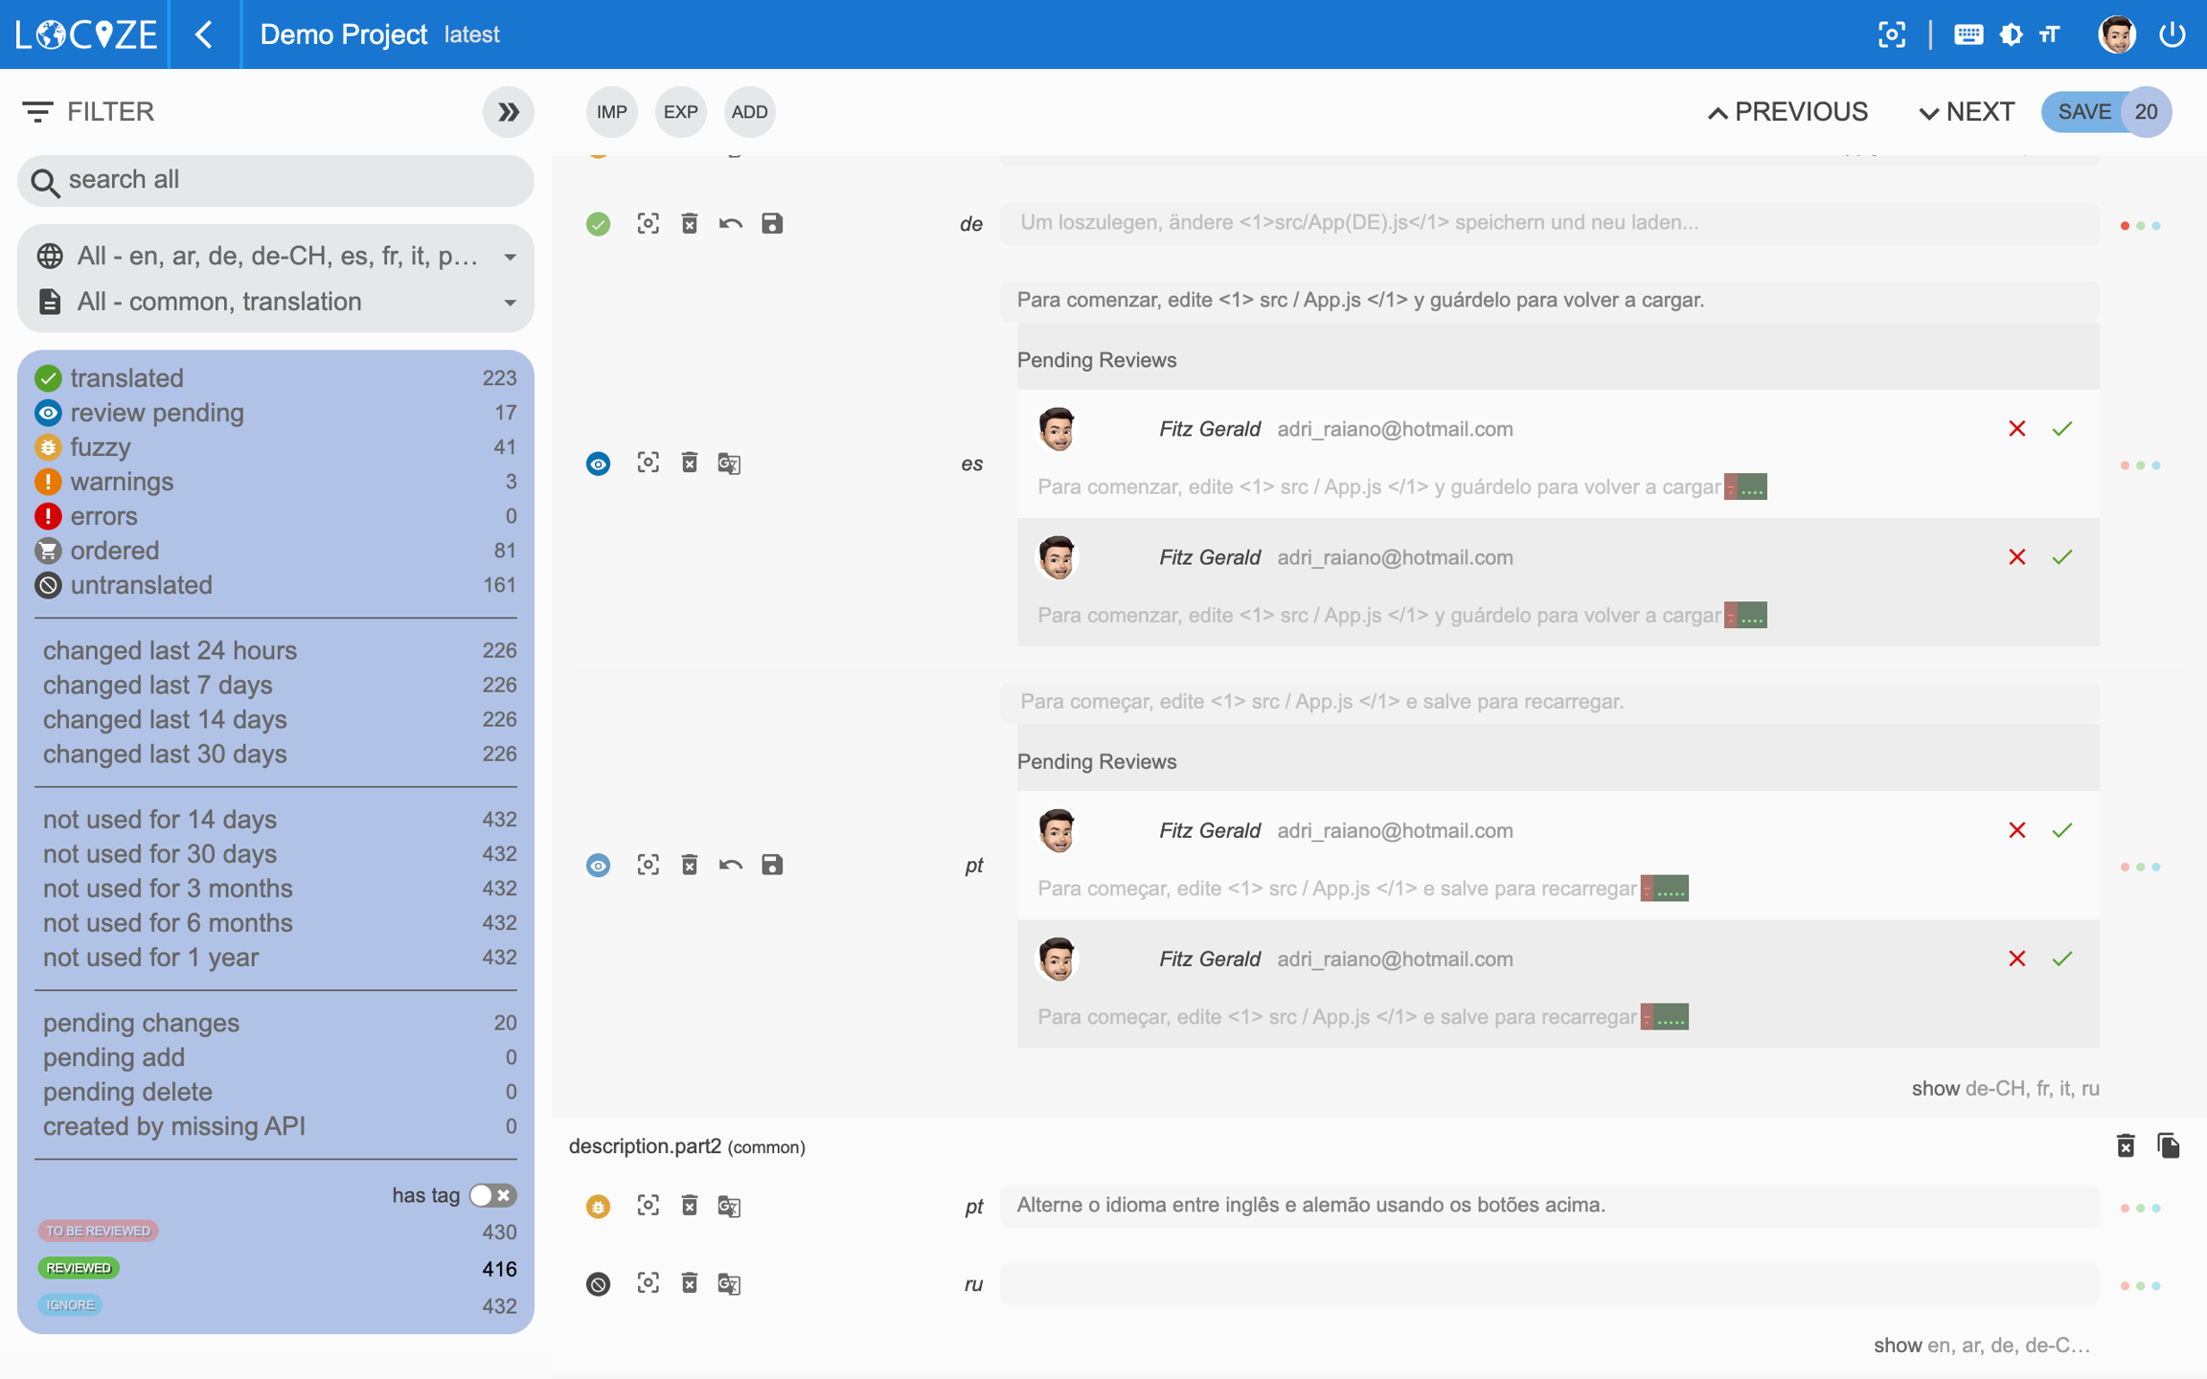Click the machine translate icon in the es row
Viewport: 2207px width, 1379px height.
pyautogui.click(x=729, y=464)
